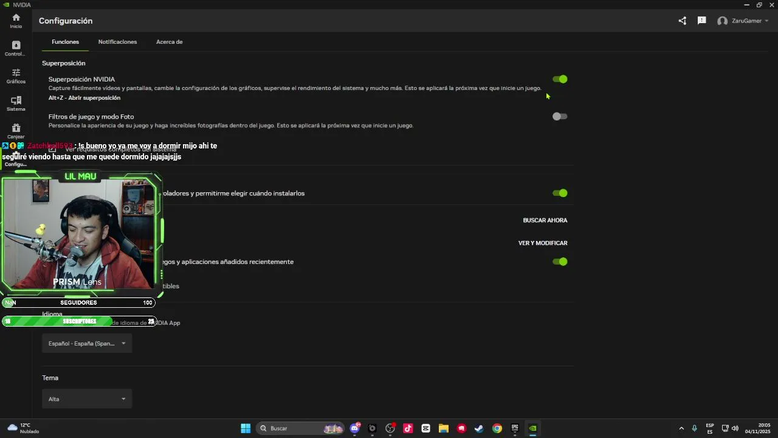Click the ZaruGamer profile avatar
Screen dimensions: 778x438
pyautogui.click(x=722, y=21)
